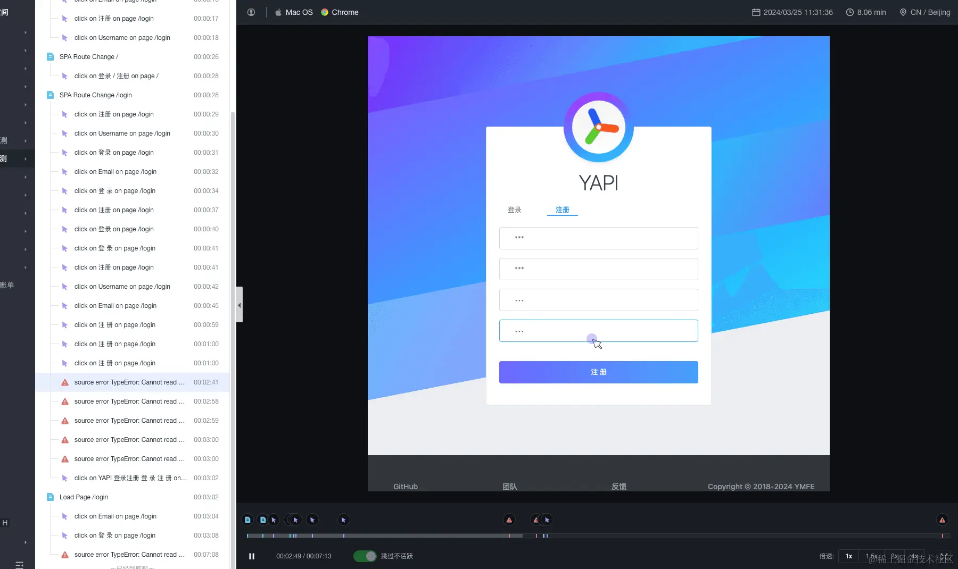Click the calendar icon beside 2024/03/25

coord(756,12)
